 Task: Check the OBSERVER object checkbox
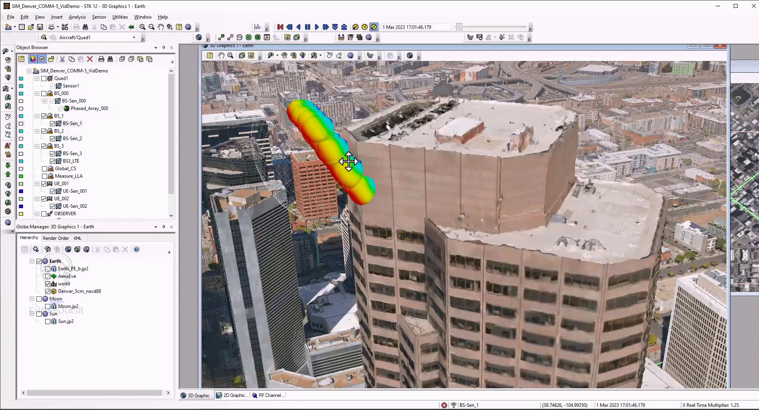[x=44, y=213]
